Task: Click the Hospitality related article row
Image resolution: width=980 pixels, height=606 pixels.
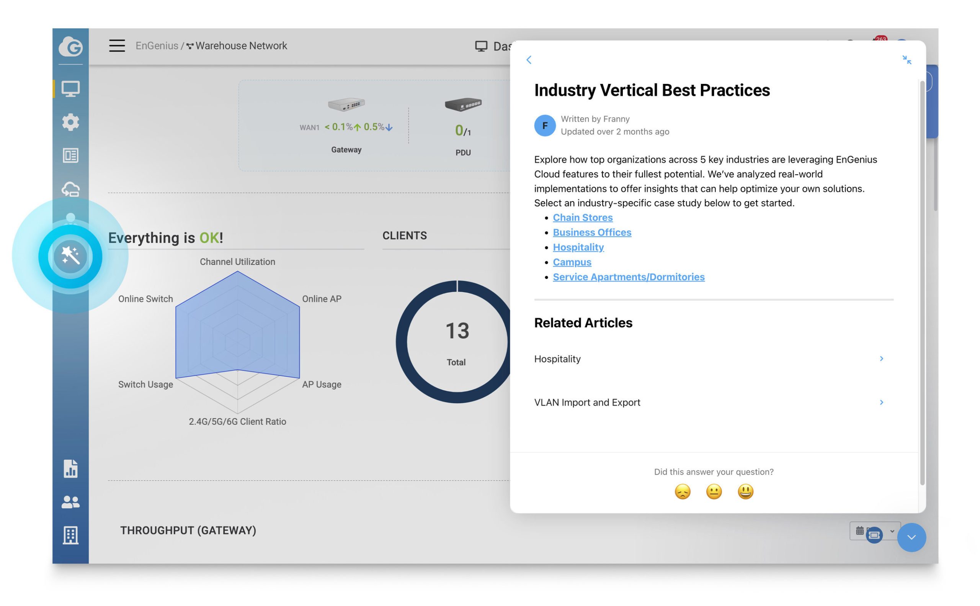Action: [714, 359]
